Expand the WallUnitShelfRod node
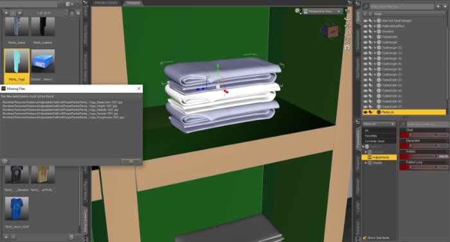450x242 pixels. [x=375, y=26]
